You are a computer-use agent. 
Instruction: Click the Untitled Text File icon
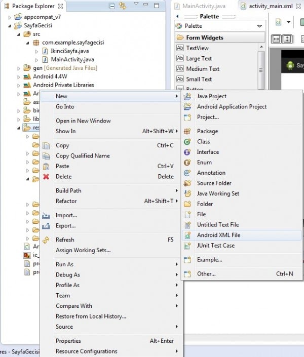click(x=187, y=225)
